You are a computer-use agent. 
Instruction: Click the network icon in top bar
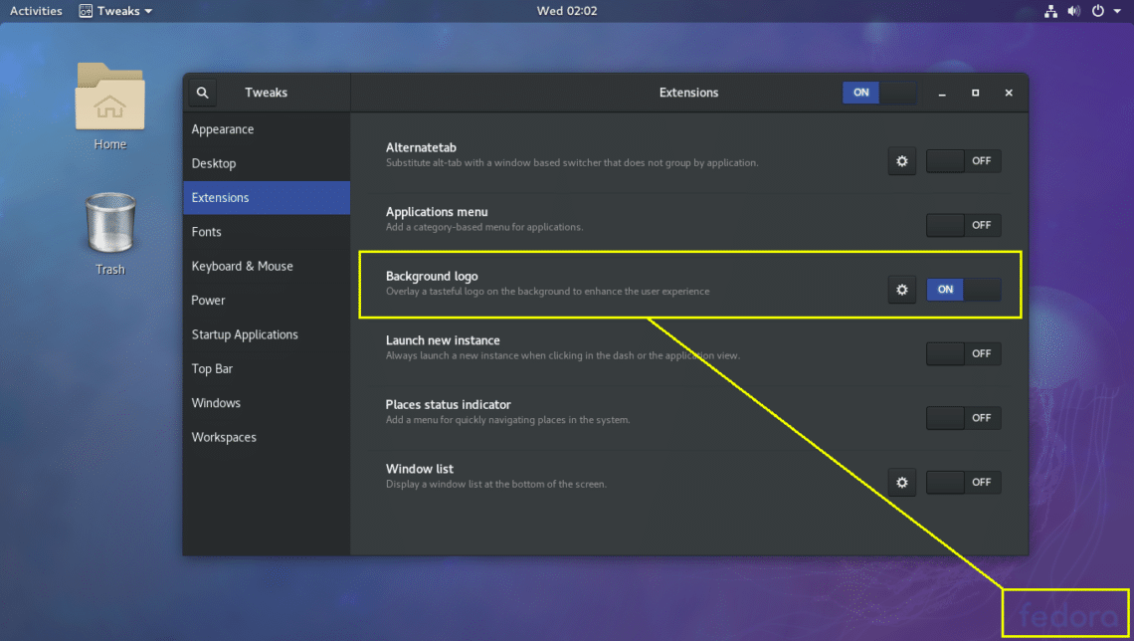(x=1049, y=11)
